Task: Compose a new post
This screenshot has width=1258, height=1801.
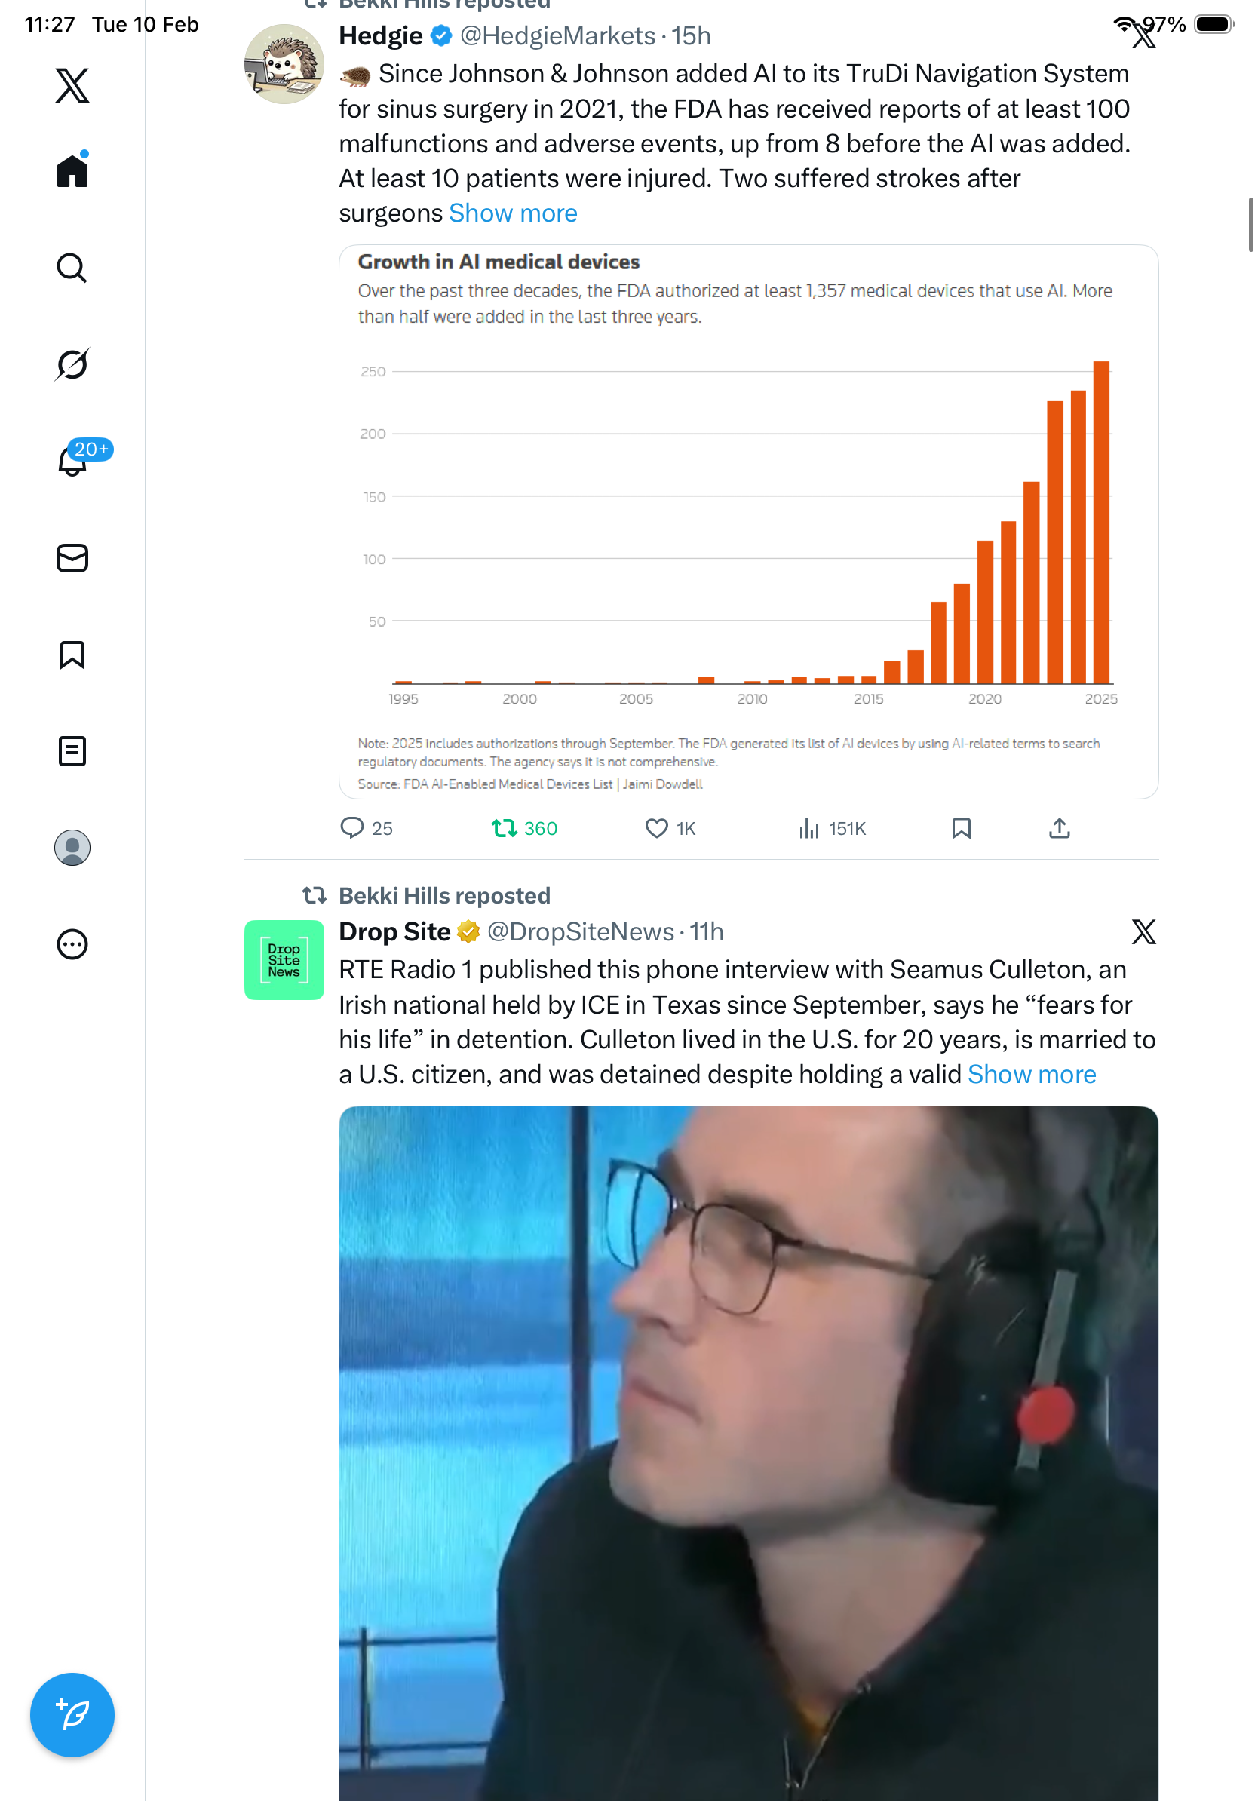Action: (72, 1715)
